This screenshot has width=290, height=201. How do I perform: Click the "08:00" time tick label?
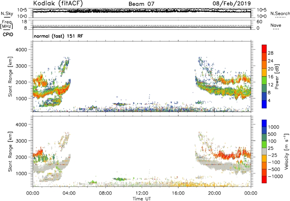(105, 193)
